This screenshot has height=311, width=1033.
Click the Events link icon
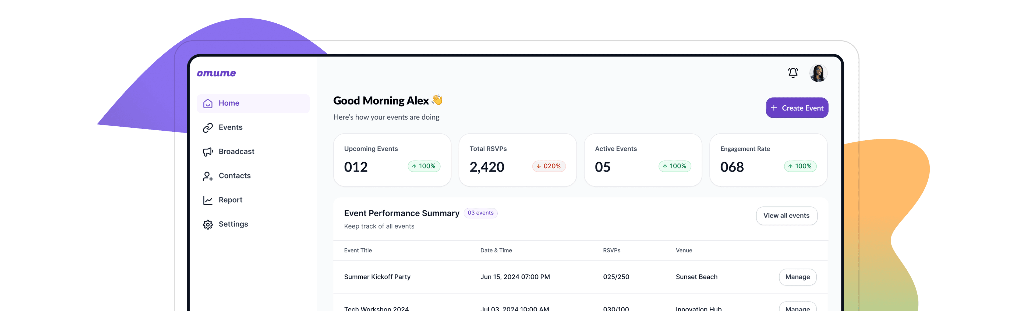(x=208, y=128)
